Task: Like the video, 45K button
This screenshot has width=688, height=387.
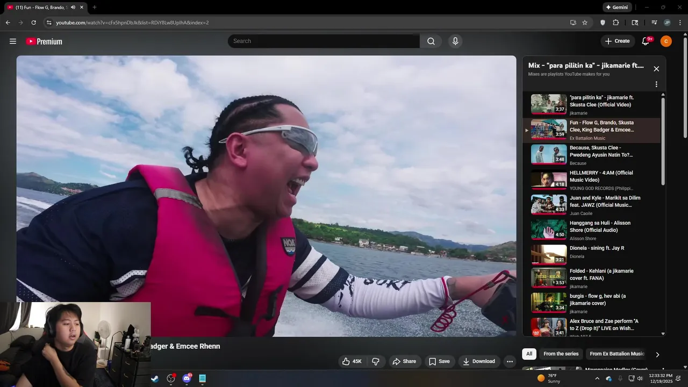Action: point(352,361)
